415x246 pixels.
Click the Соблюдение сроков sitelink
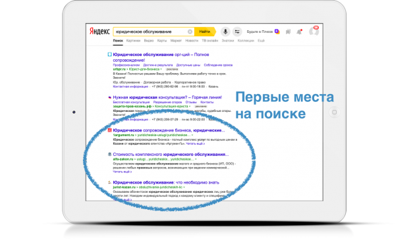[x=218, y=65]
